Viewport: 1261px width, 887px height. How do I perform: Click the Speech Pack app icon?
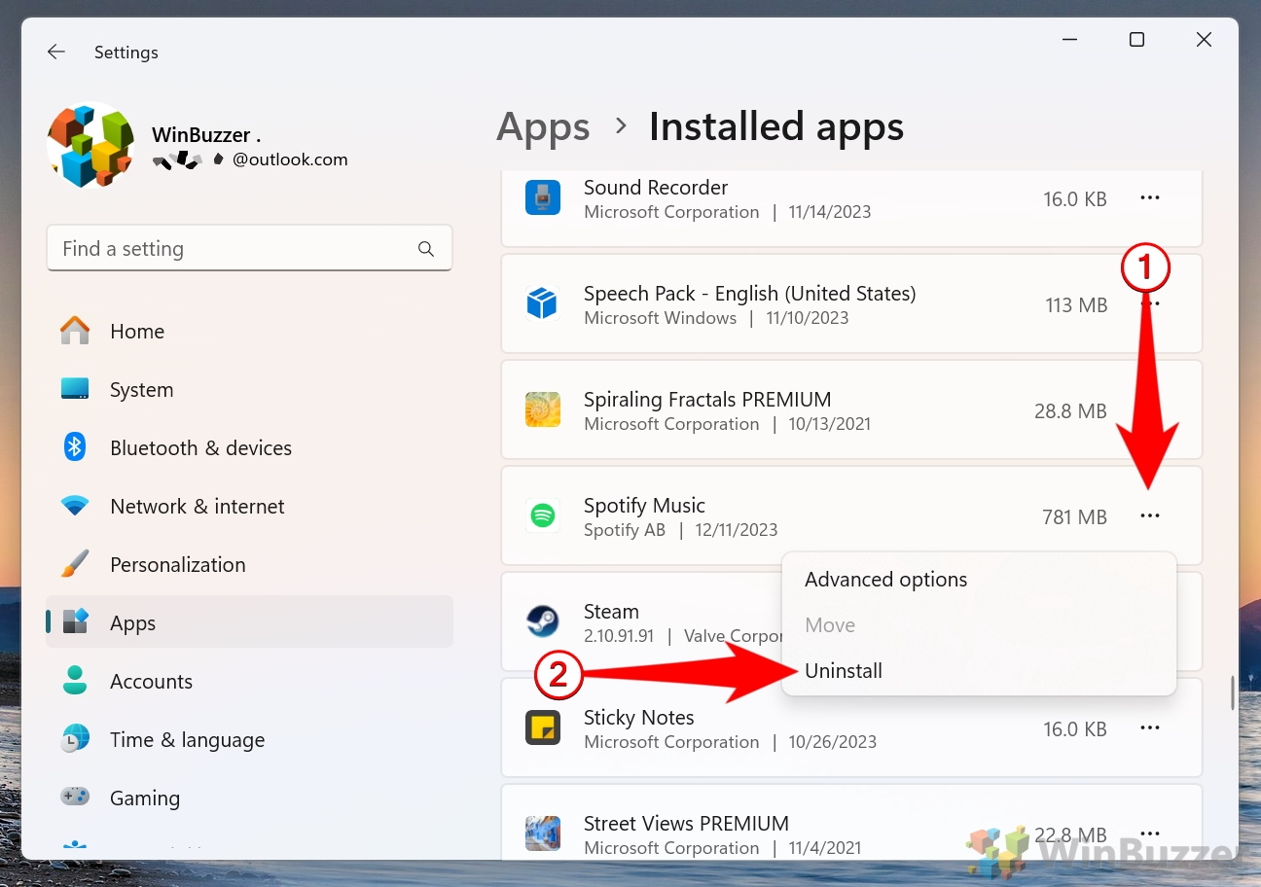click(542, 304)
